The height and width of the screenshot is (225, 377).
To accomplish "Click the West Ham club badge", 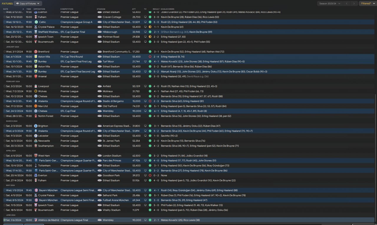I will click(36, 156).
